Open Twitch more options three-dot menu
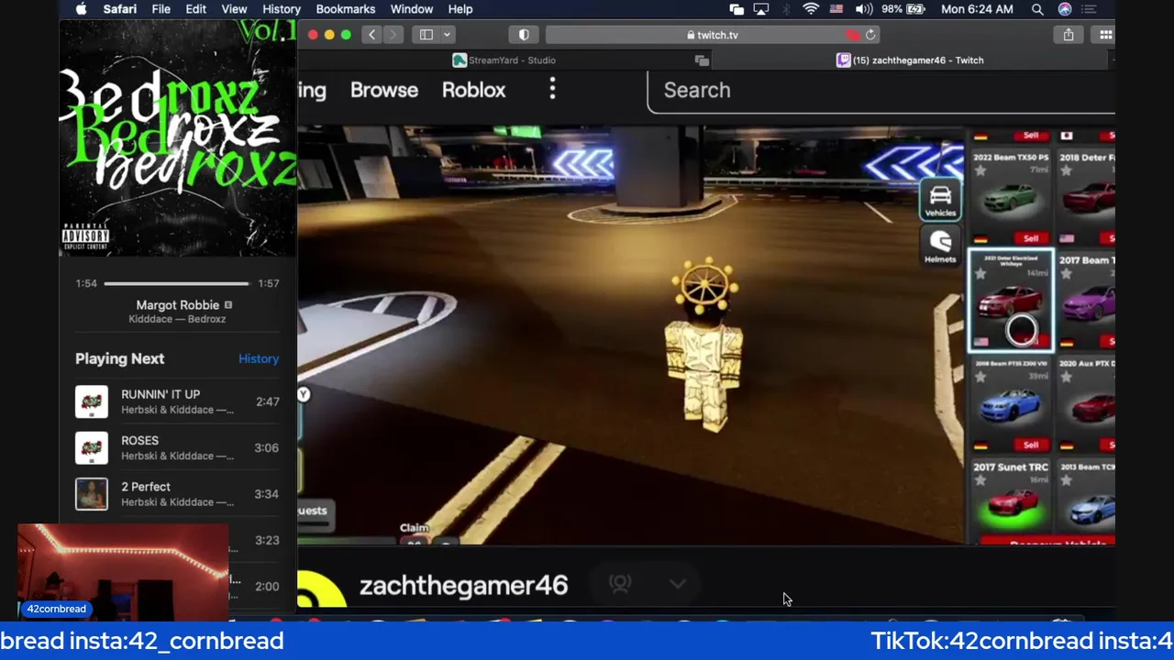This screenshot has width=1174, height=660. point(552,89)
